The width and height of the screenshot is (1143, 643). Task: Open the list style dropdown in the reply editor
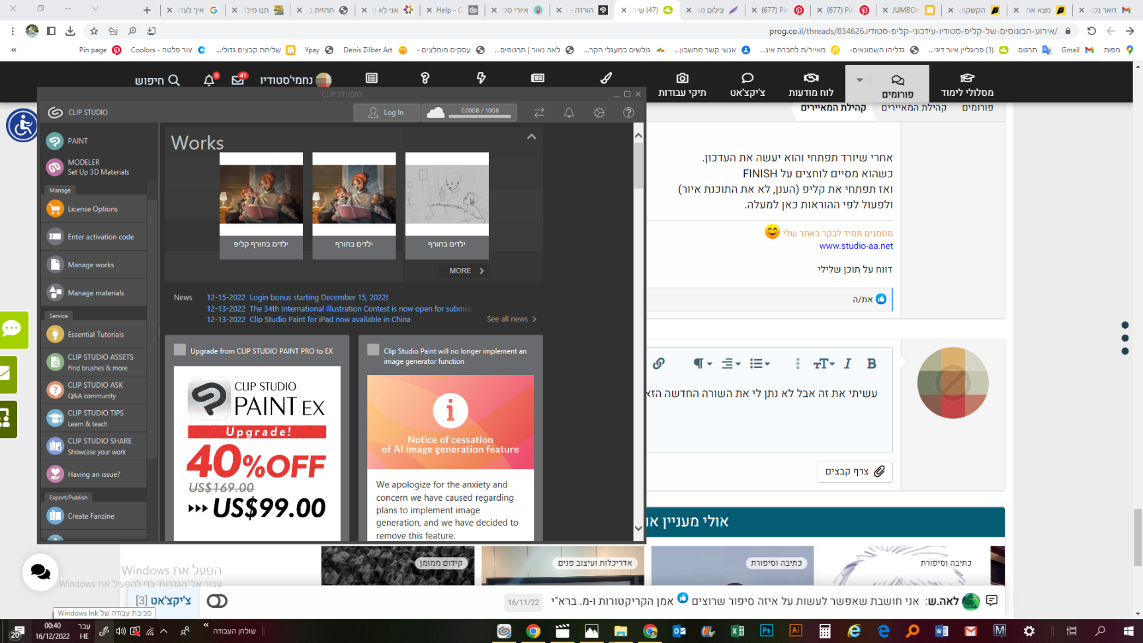coord(759,363)
